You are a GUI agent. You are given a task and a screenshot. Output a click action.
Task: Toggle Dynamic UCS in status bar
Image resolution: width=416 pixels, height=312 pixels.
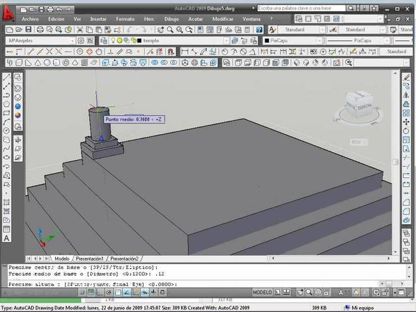point(136,292)
